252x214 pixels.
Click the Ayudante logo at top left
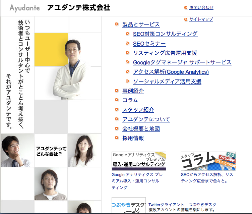pos(24,8)
